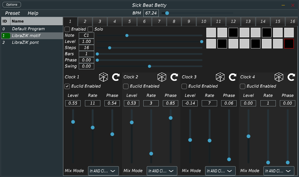The height and width of the screenshot is (177, 299).
Task: Reset Clock 1 with circular arrow
Action: 116,77
